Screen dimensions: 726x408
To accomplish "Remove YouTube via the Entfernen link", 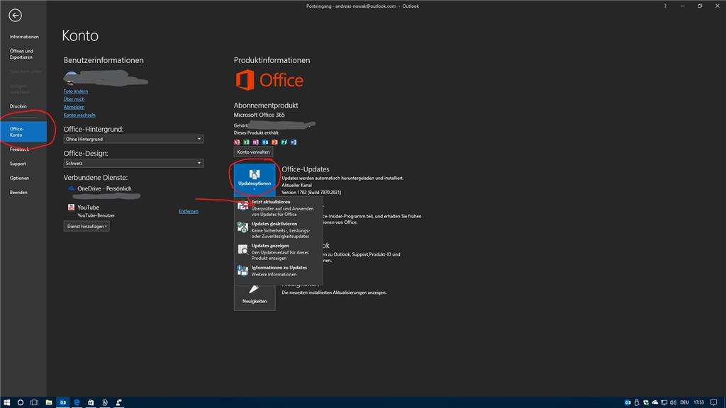I will click(x=189, y=211).
